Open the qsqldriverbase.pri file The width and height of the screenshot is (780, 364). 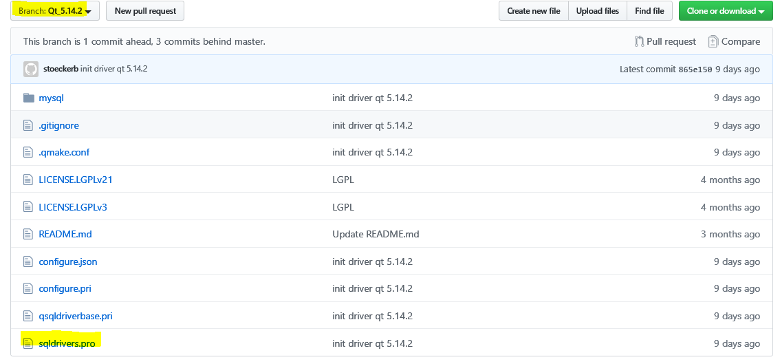(x=76, y=316)
